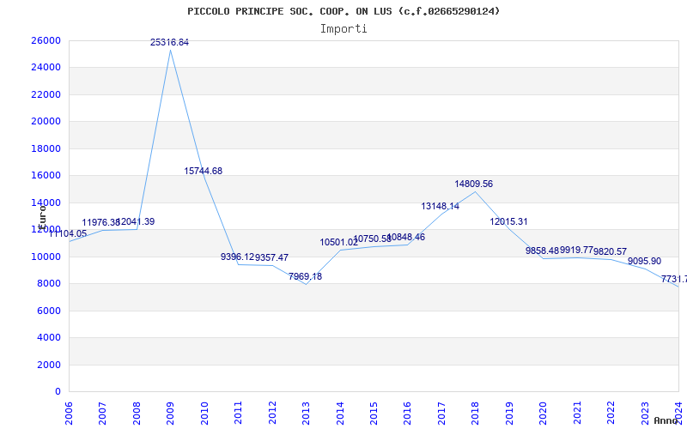Click the year 2018 axis label

click(476, 414)
